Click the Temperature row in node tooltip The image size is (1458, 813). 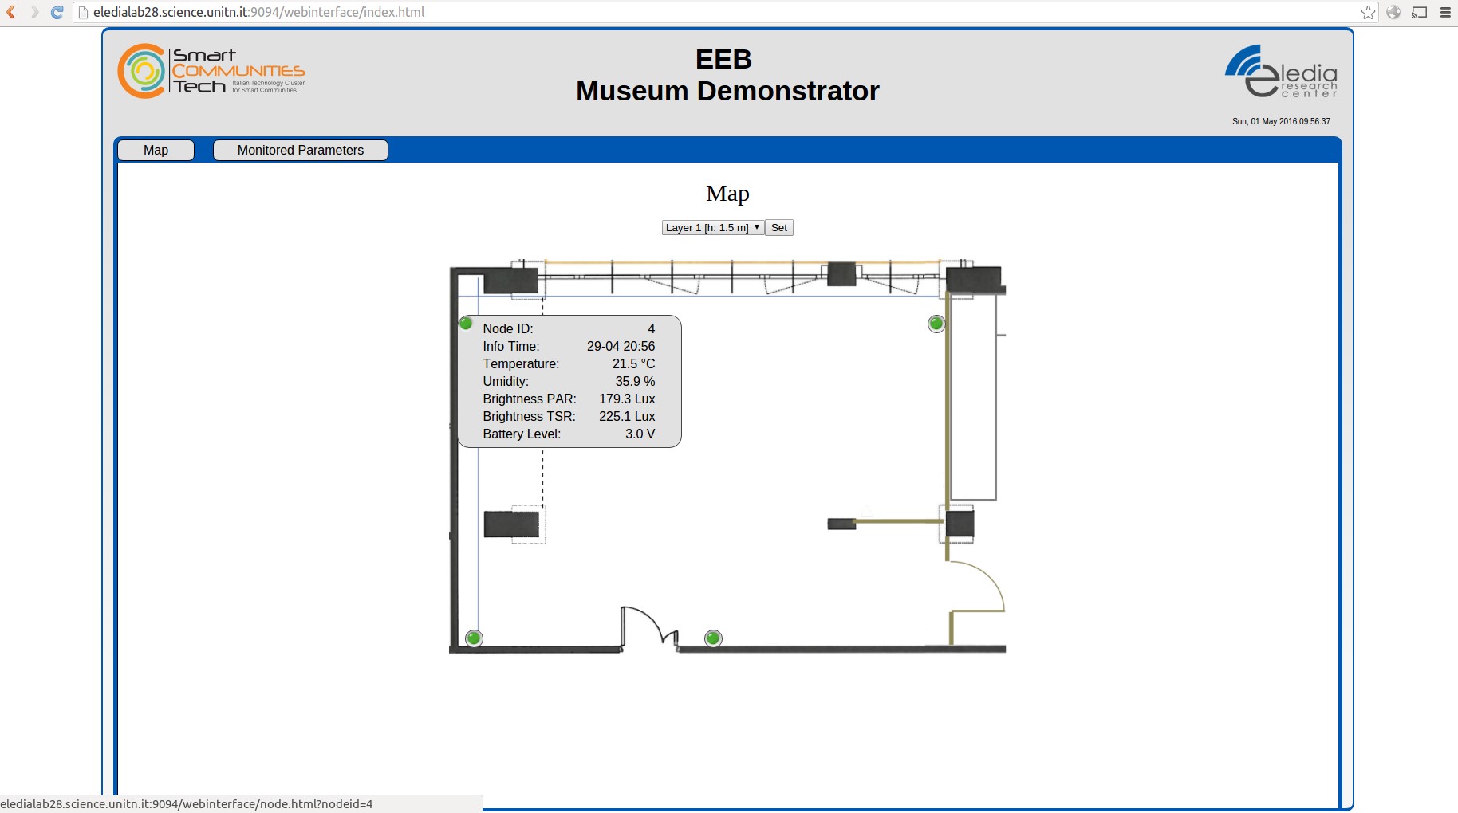point(569,363)
